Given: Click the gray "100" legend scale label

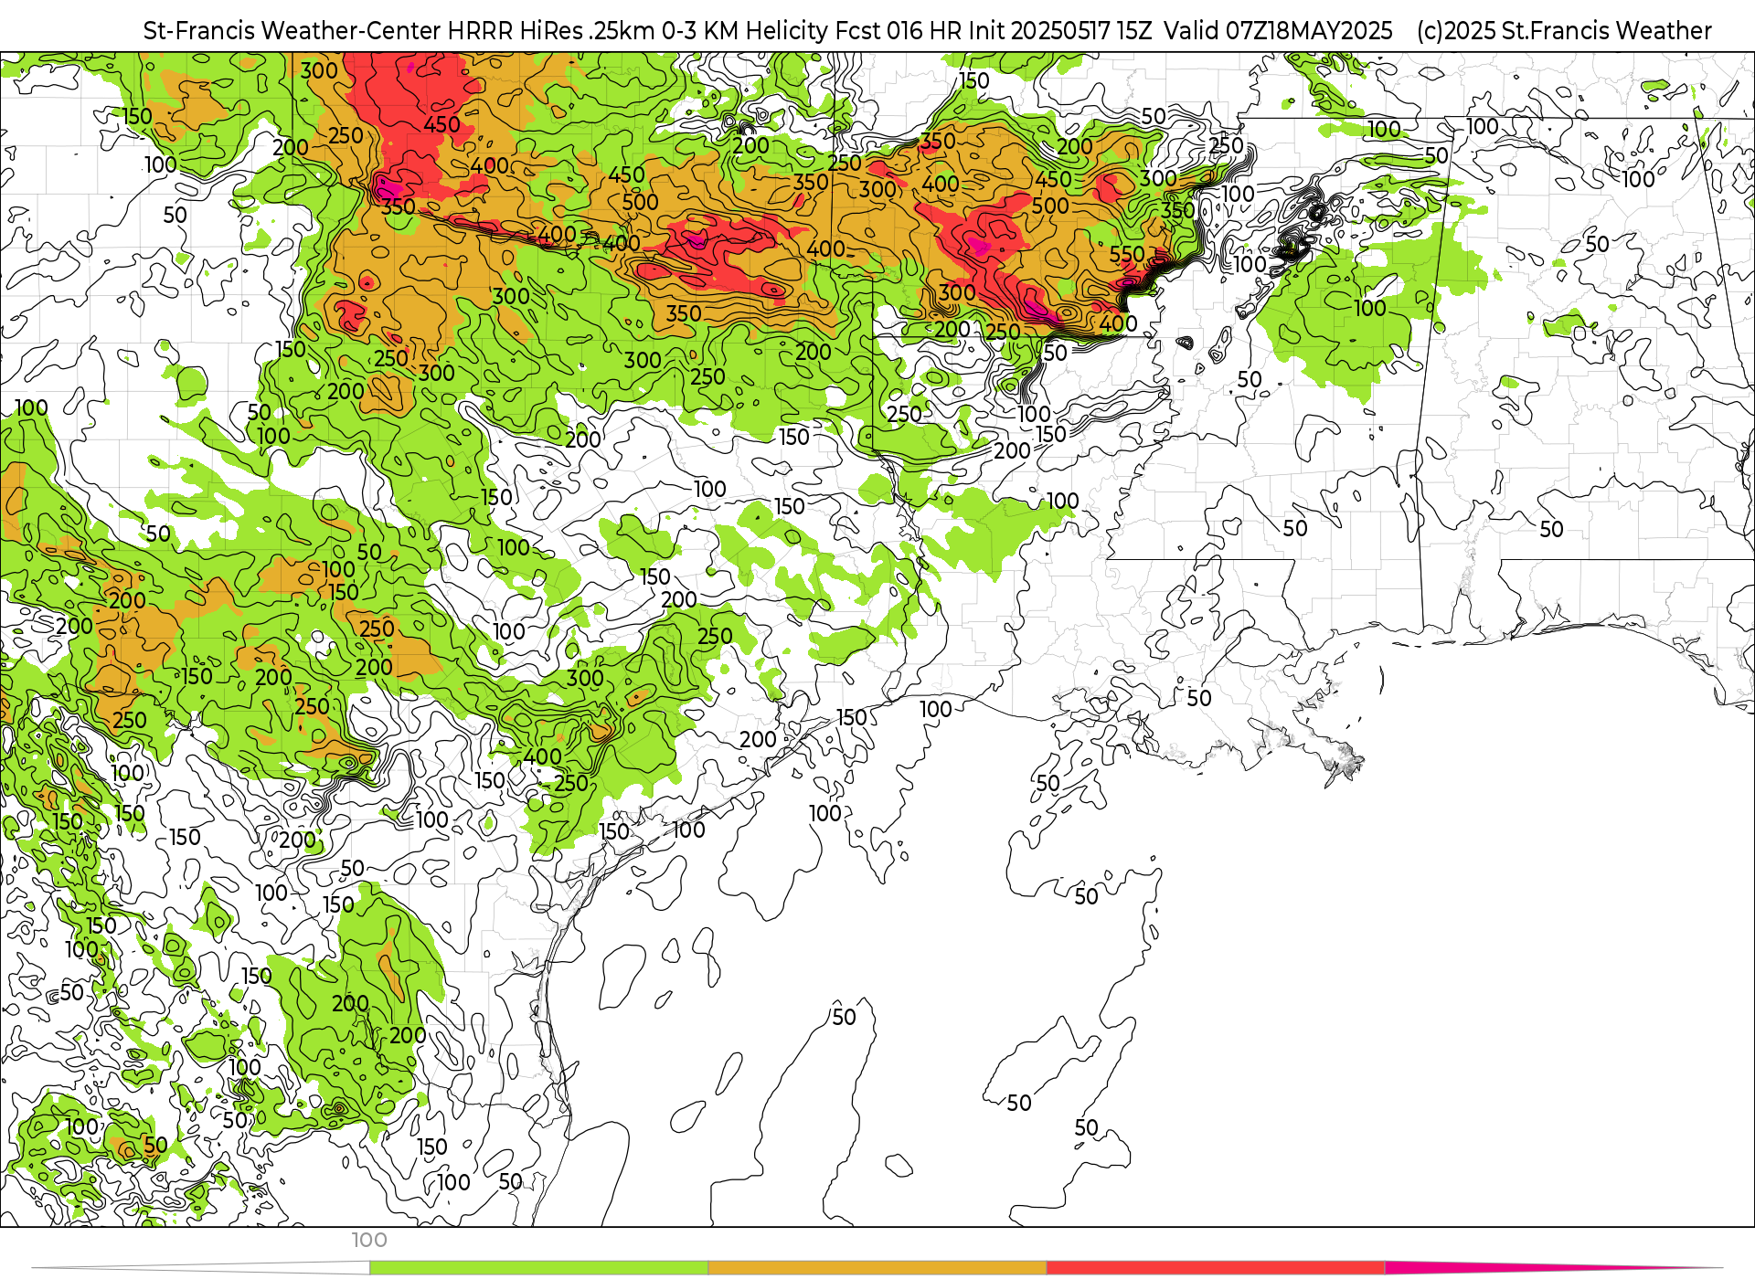Looking at the screenshot, I should point(369,1240).
